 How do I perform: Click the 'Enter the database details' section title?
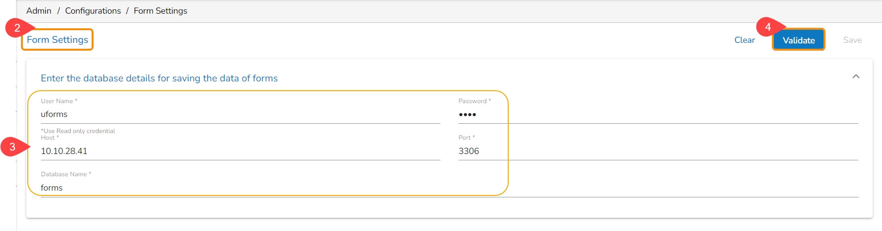coord(159,78)
